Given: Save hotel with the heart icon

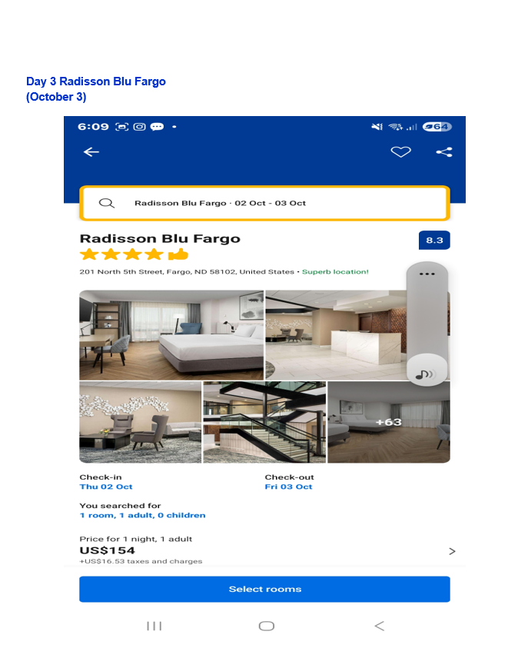Looking at the screenshot, I should tap(400, 151).
